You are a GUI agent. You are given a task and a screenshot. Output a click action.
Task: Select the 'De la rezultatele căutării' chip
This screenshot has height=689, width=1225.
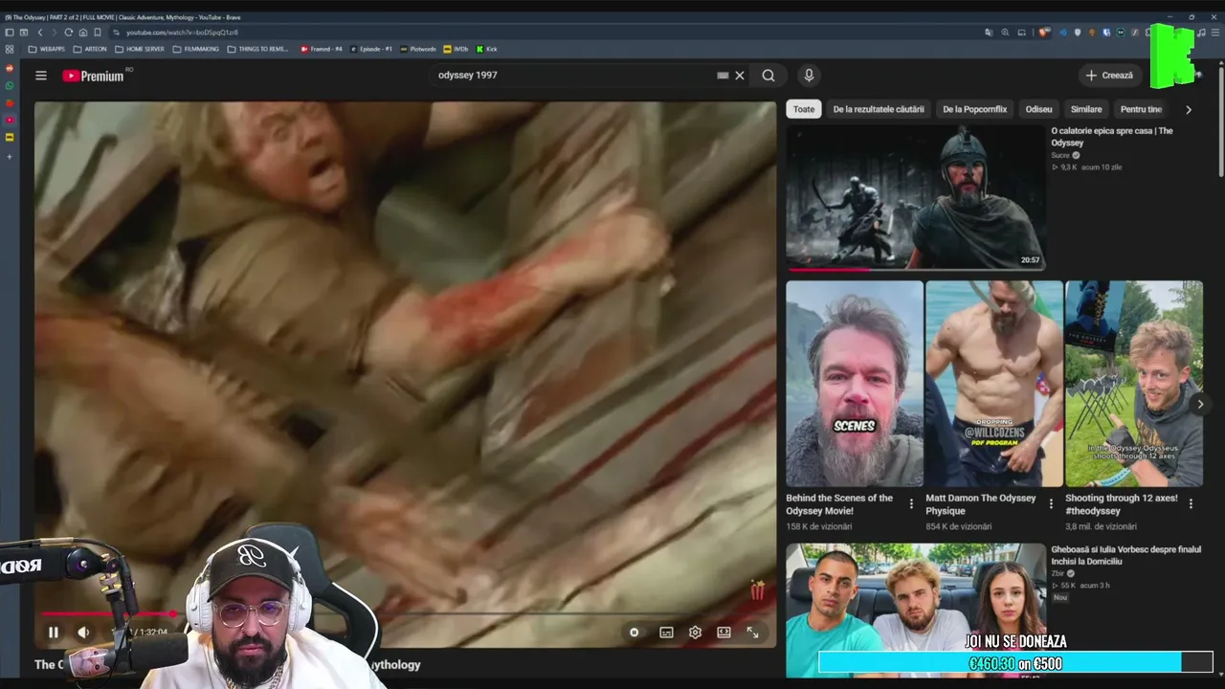(x=879, y=109)
